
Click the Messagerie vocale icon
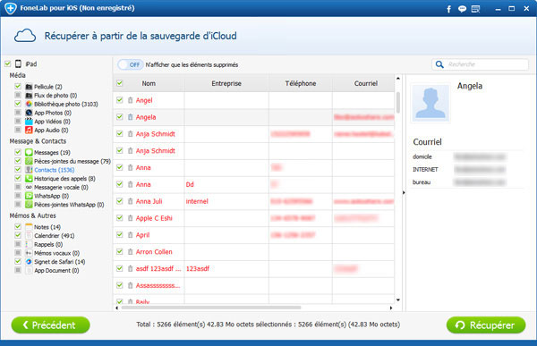click(x=29, y=187)
